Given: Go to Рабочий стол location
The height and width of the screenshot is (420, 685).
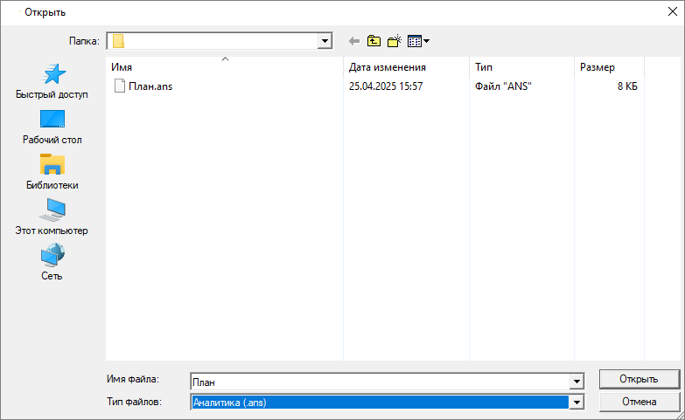Looking at the screenshot, I should [x=52, y=127].
